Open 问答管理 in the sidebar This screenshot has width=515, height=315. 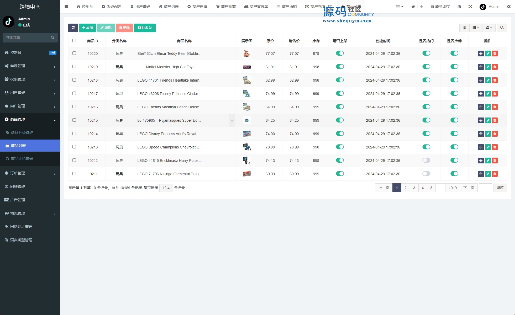pyautogui.click(x=30, y=186)
